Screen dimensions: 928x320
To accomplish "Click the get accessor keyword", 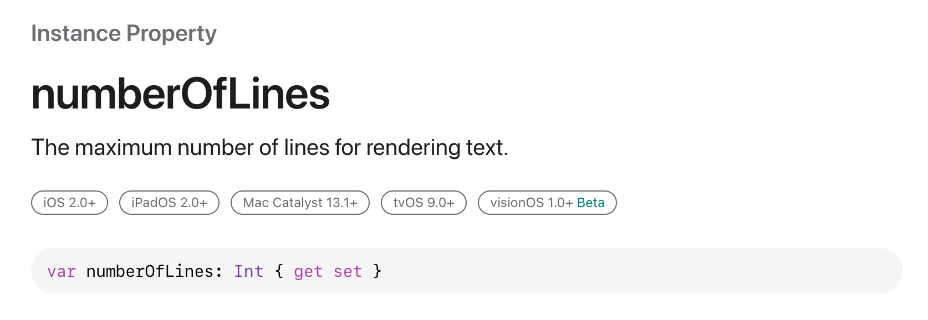I will (308, 272).
